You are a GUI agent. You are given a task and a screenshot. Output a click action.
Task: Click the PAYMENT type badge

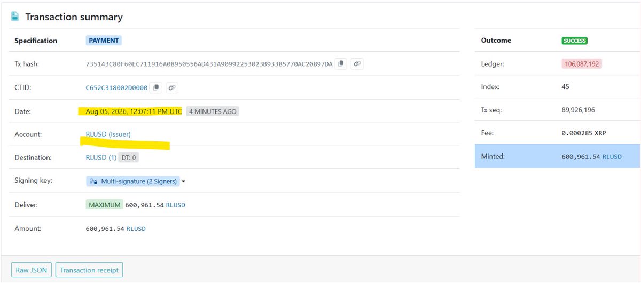104,41
